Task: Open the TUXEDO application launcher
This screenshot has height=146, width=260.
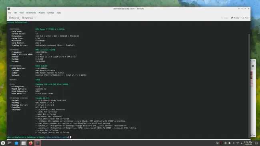Action: (3, 143)
